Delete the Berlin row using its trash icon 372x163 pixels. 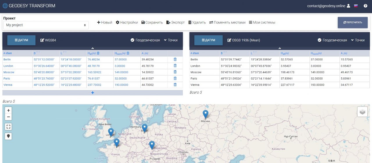tap(175, 59)
